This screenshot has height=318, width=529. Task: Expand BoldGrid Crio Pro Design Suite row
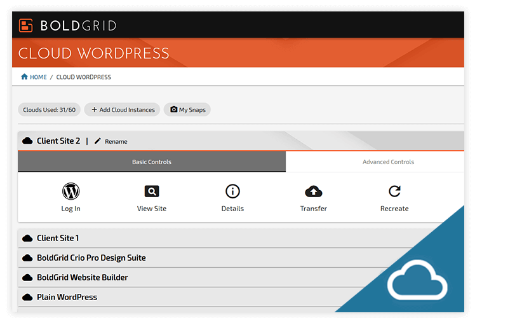coord(216,258)
